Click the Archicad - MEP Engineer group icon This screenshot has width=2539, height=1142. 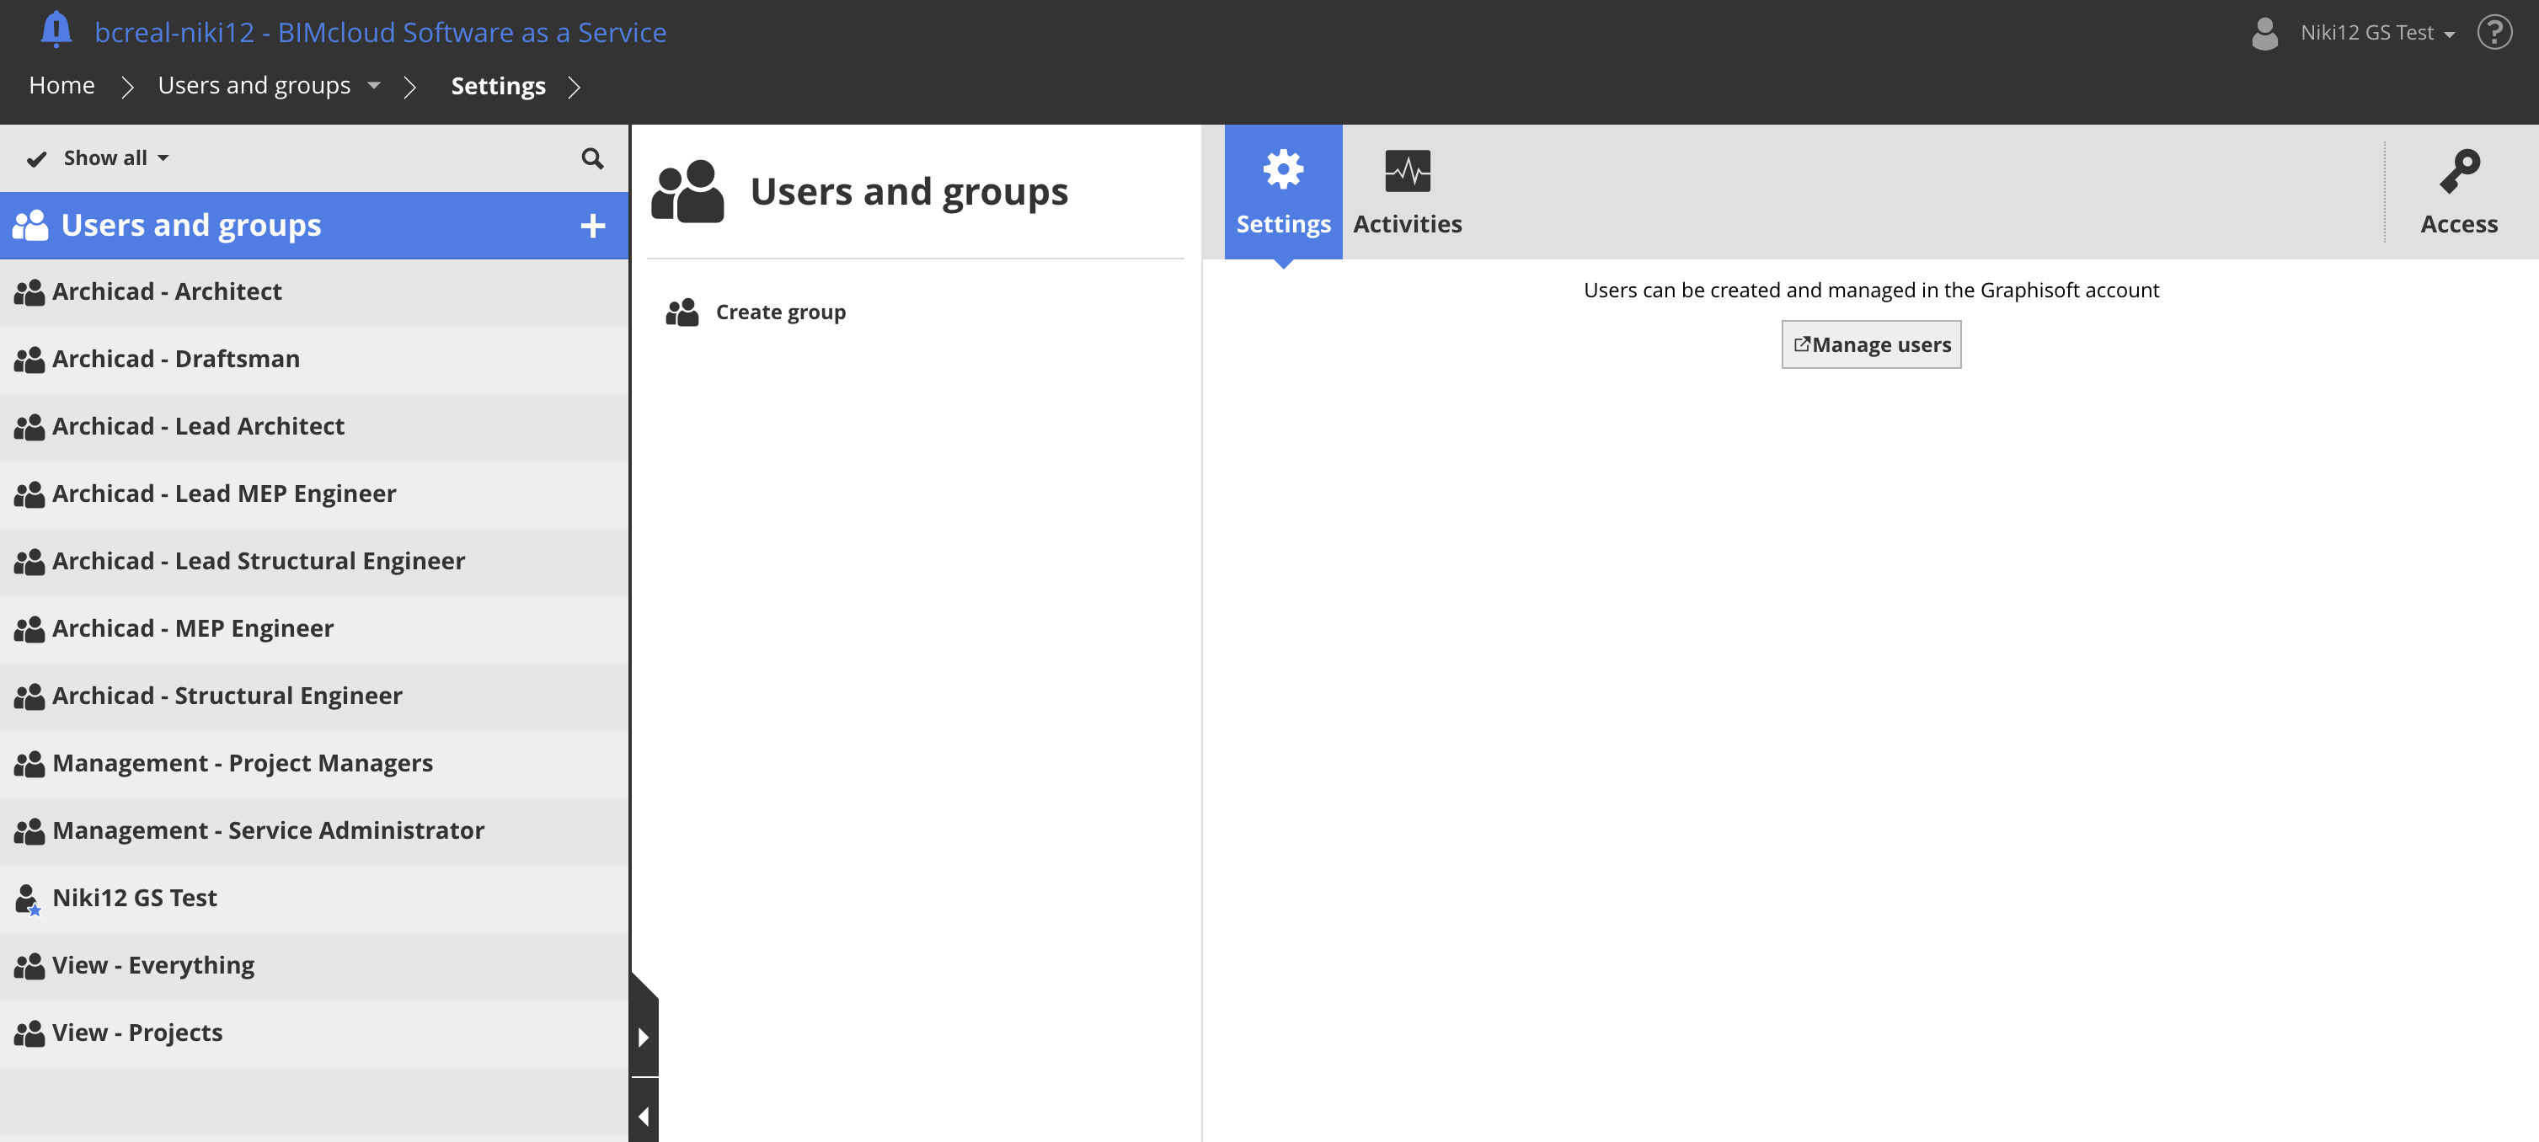tap(29, 628)
